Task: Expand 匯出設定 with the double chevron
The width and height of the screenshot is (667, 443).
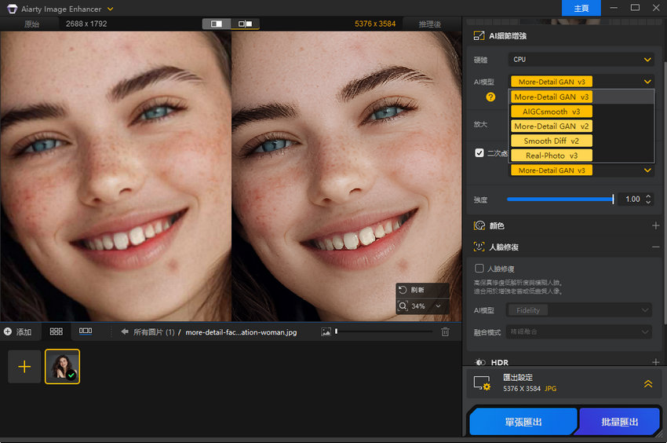Action: tap(648, 383)
